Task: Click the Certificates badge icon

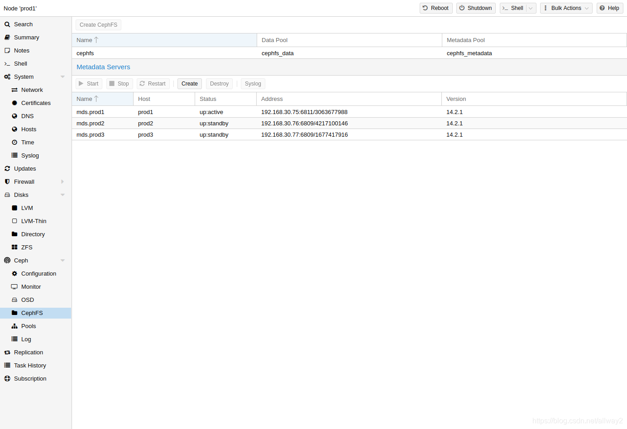Action: coord(14,103)
